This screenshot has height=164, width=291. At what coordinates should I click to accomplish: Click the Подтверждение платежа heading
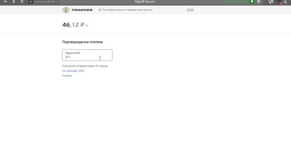click(x=82, y=42)
